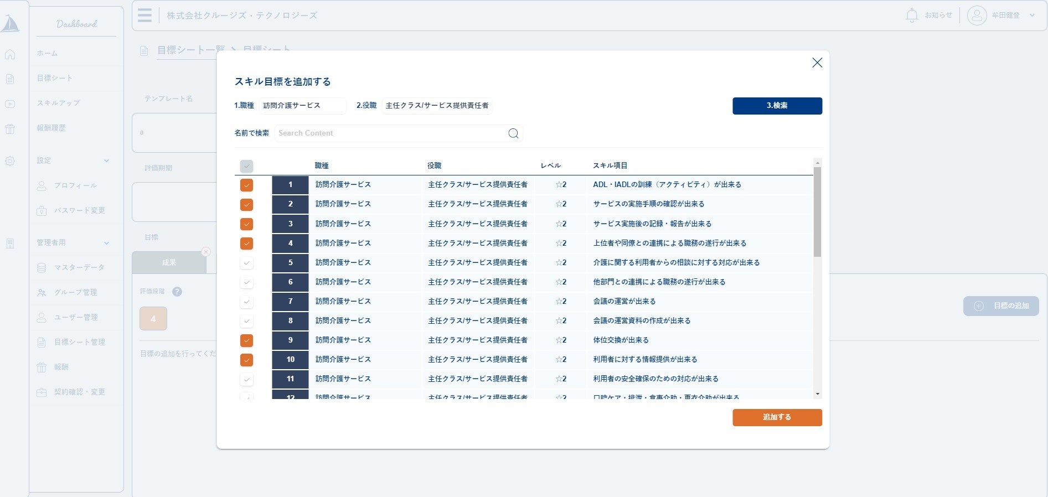Uncheck row 4 上位者や同僚との連携 checkbox

click(247, 244)
